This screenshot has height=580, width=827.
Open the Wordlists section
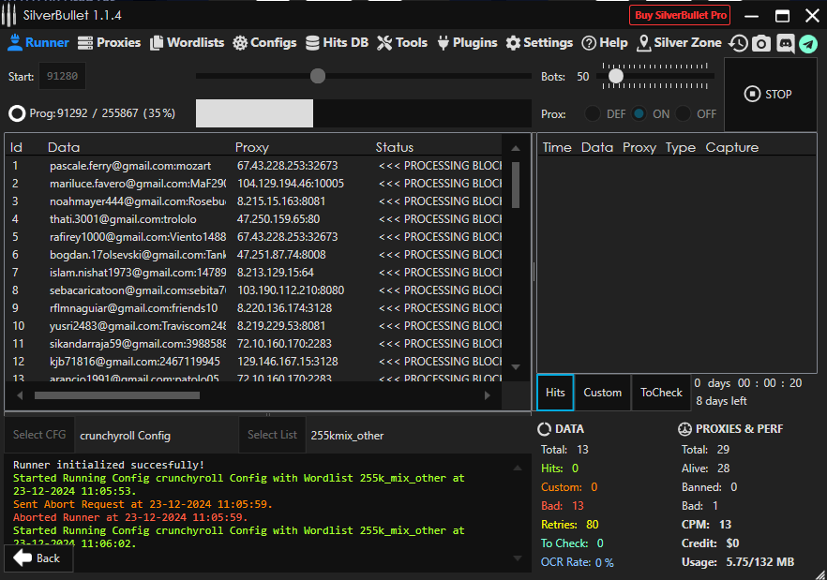(x=186, y=43)
